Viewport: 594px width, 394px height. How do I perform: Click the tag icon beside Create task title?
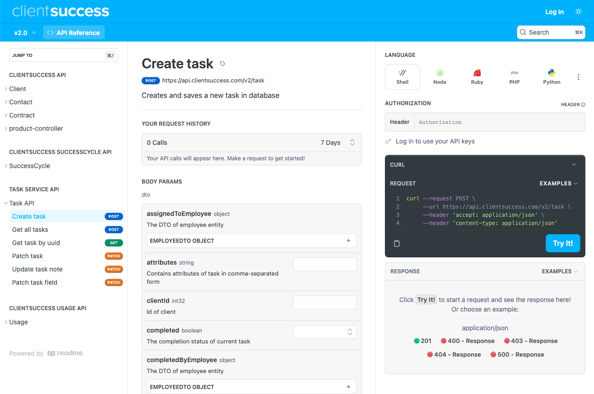(x=222, y=64)
